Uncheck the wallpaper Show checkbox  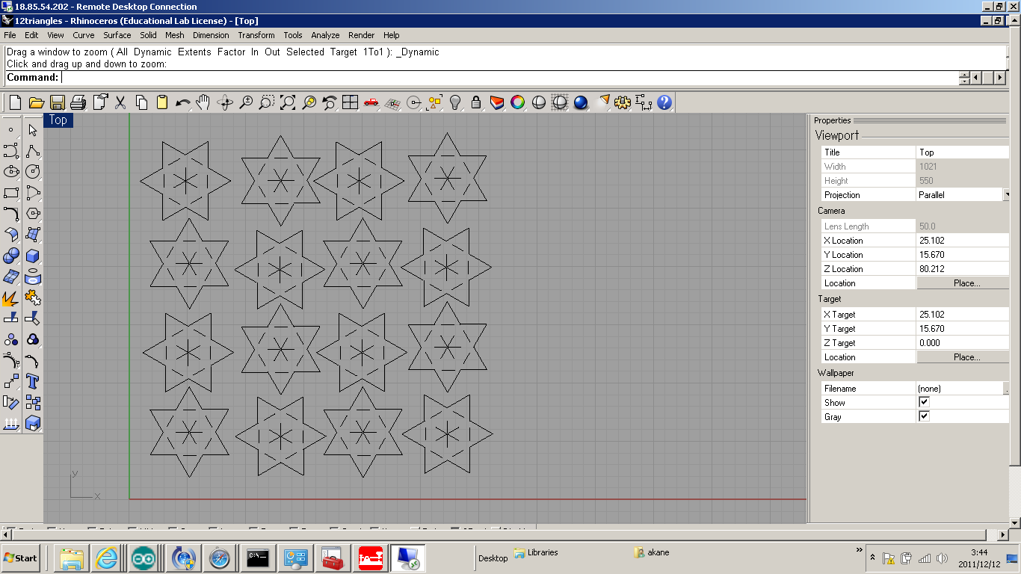pyautogui.click(x=924, y=402)
